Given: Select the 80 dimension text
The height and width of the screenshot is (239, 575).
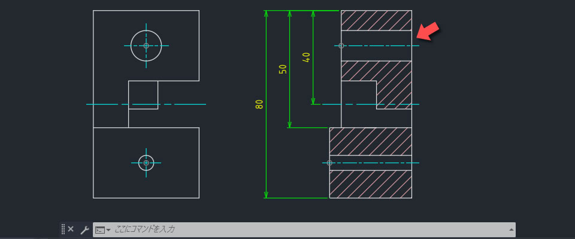Looking at the screenshot, I should (259, 105).
